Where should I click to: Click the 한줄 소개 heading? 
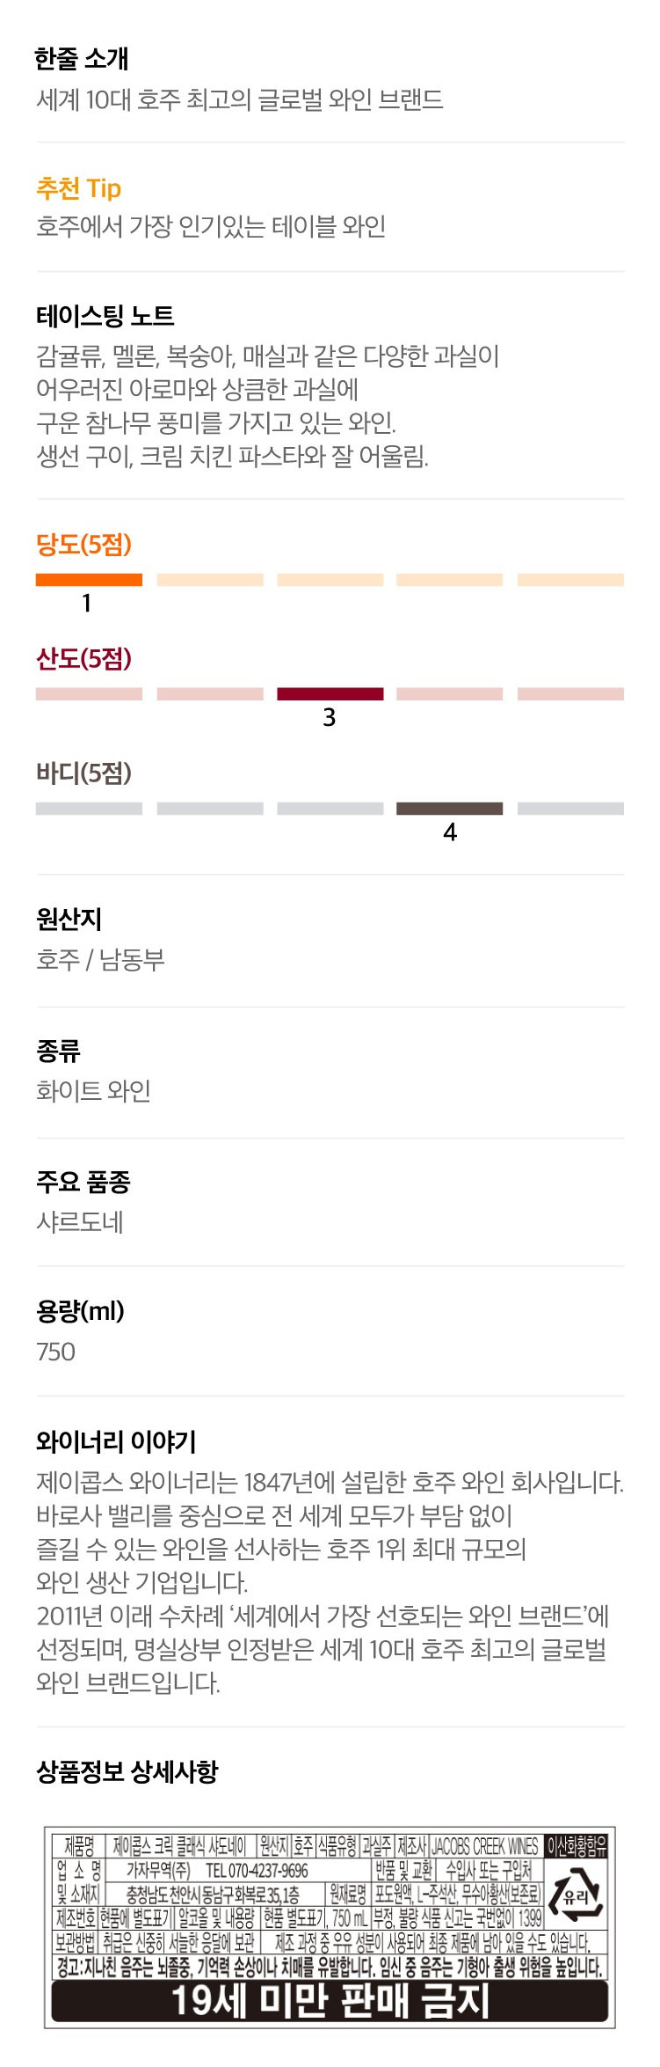[82, 59]
